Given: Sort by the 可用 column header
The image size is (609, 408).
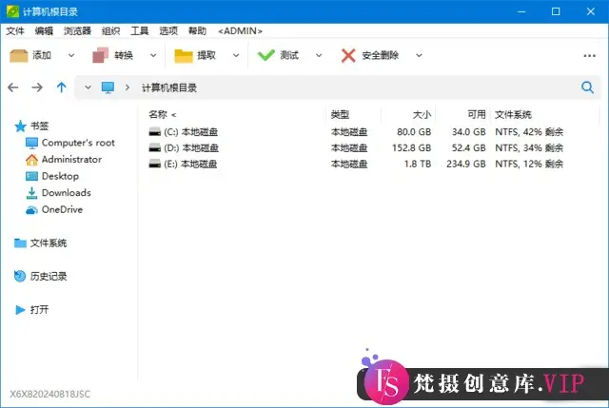Looking at the screenshot, I should tap(477, 114).
